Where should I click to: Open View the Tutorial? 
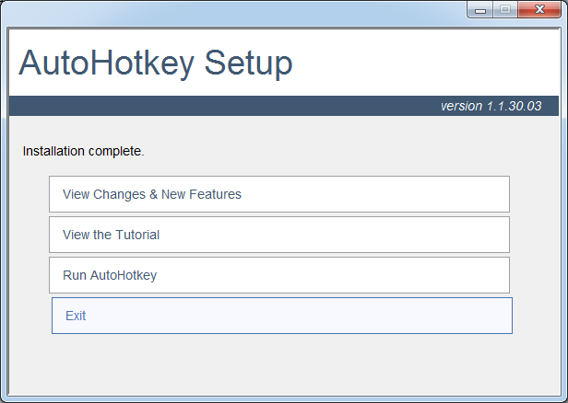tap(279, 235)
